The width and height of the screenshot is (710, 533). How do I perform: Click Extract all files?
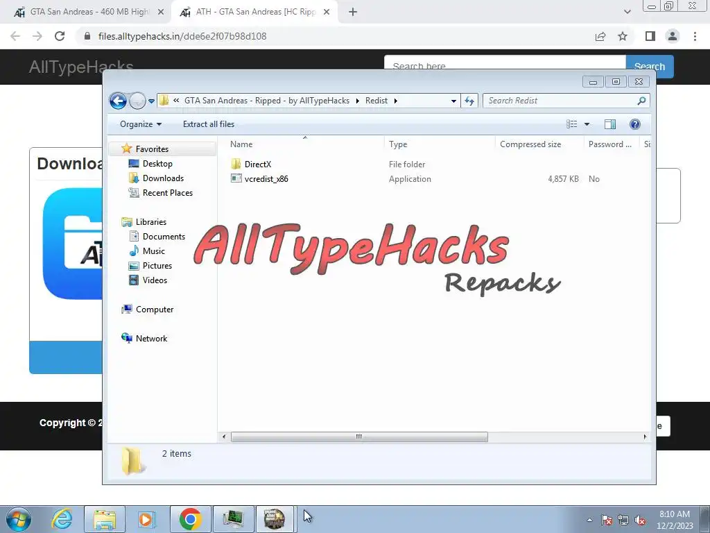pyautogui.click(x=209, y=124)
